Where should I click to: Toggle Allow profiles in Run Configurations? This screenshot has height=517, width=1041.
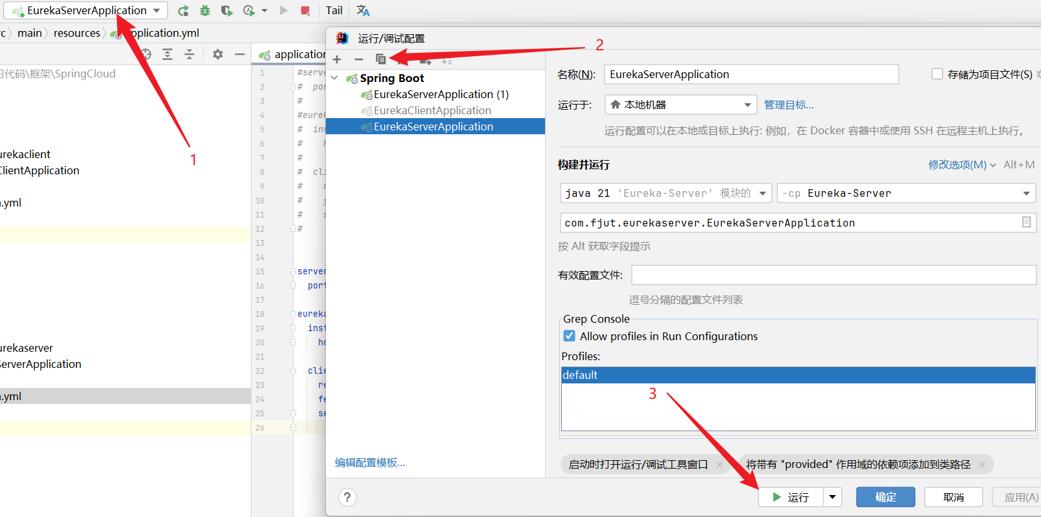click(x=570, y=336)
